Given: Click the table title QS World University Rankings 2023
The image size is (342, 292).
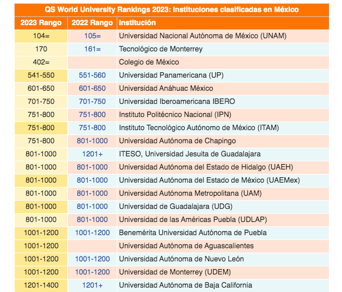Looking at the screenshot, I should tap(172, 10).
